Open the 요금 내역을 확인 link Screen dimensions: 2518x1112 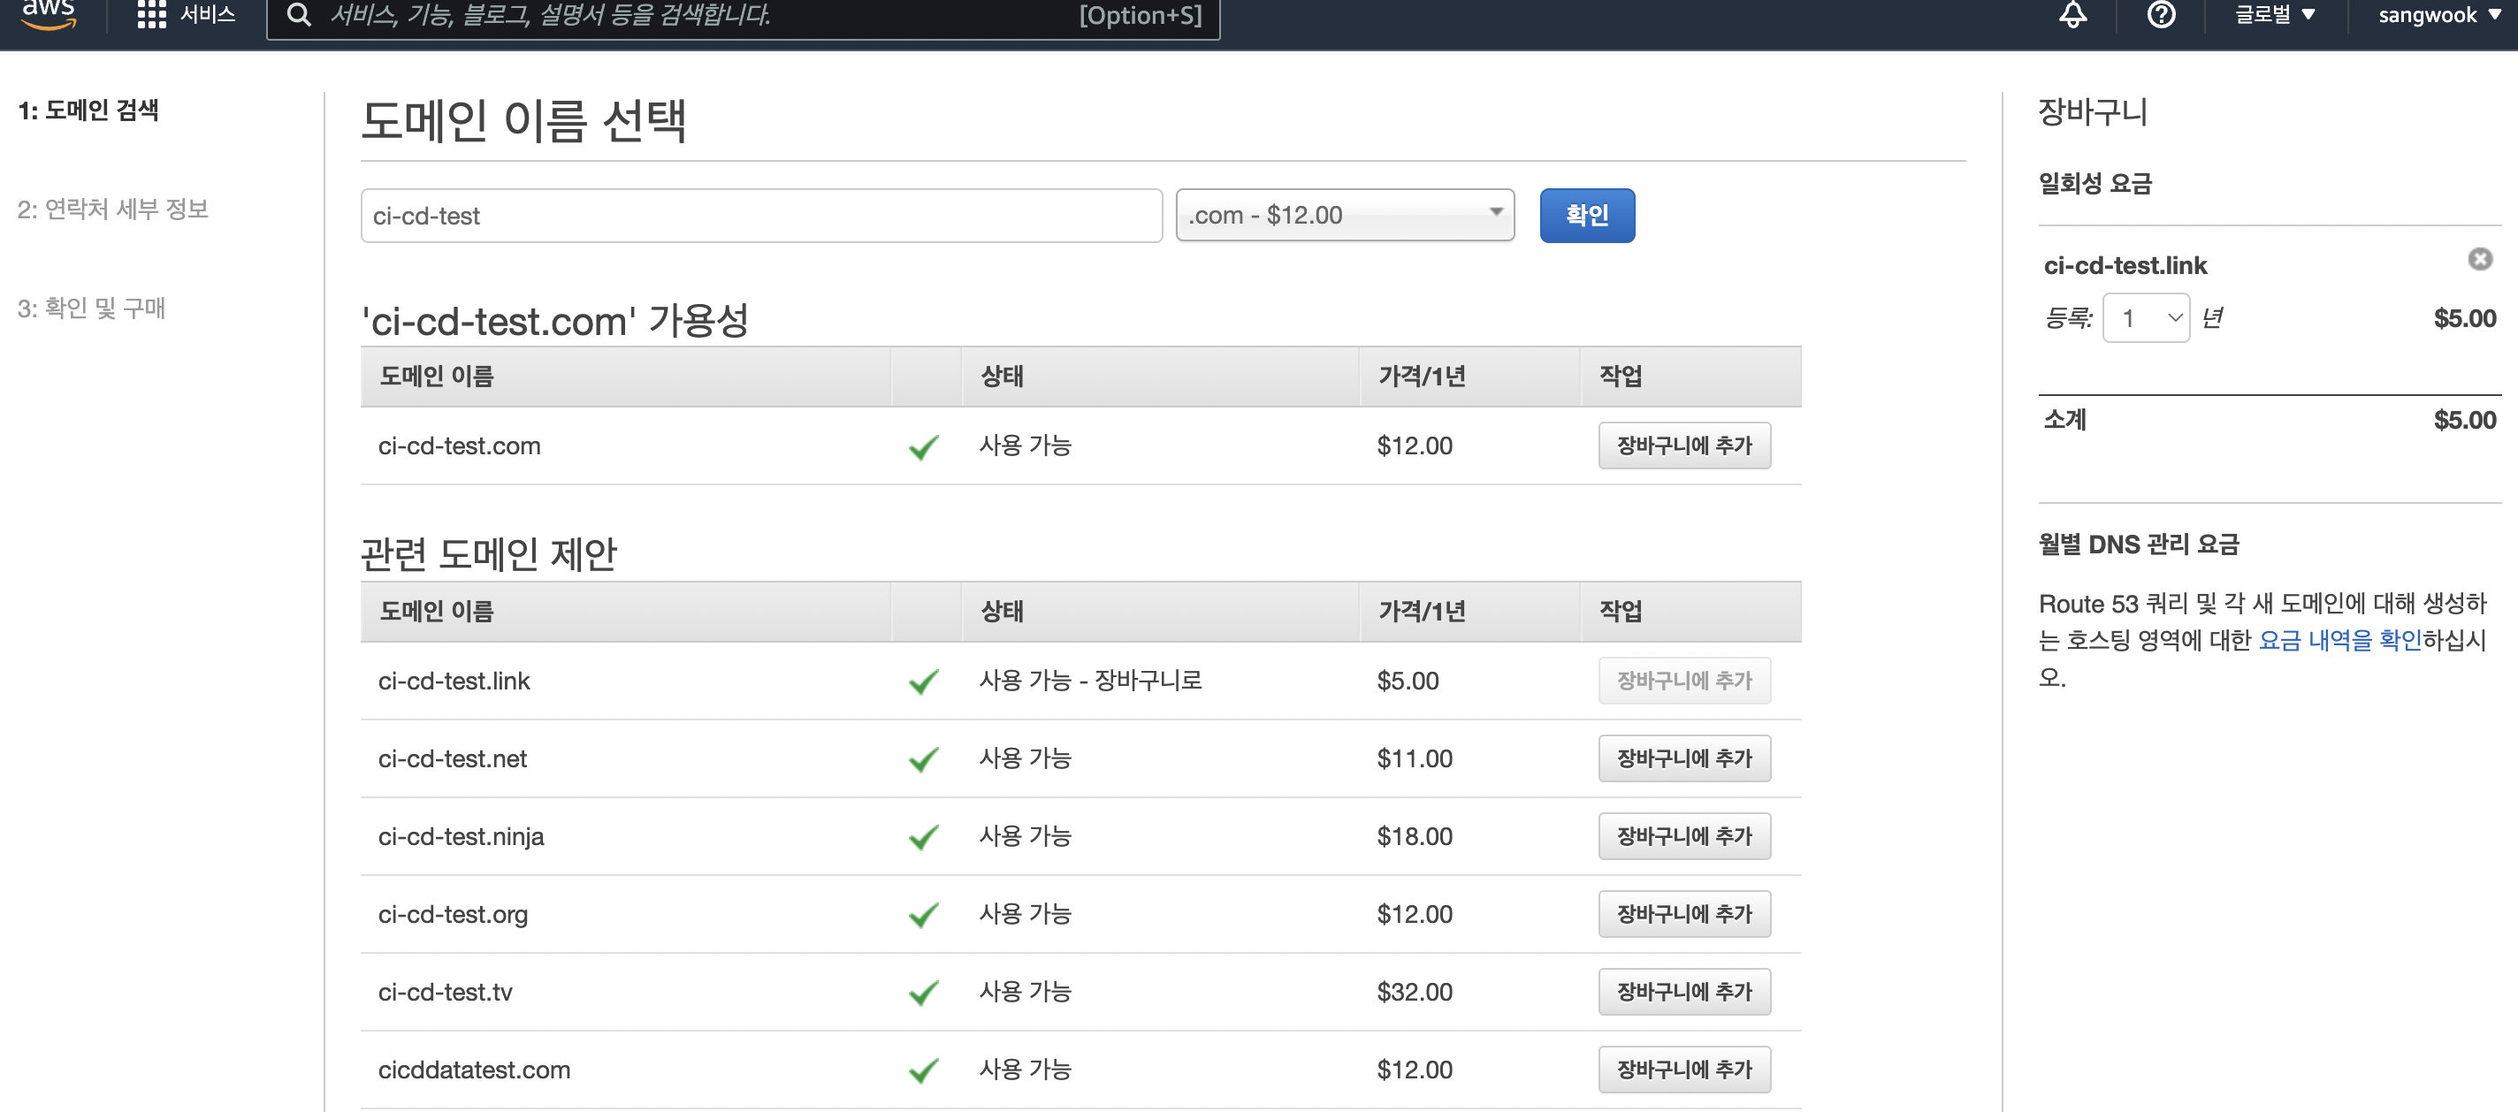point(2339,640)
